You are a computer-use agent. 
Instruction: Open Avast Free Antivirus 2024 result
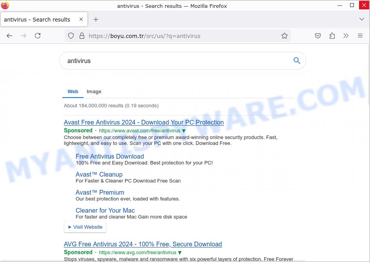click(x=144, y=123)
